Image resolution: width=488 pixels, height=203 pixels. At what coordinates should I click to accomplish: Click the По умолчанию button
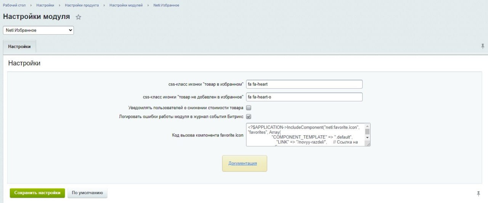pyautogui.click(x=87, y=193)
